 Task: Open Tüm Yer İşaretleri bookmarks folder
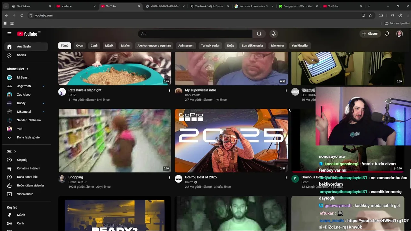pos(397,23)
